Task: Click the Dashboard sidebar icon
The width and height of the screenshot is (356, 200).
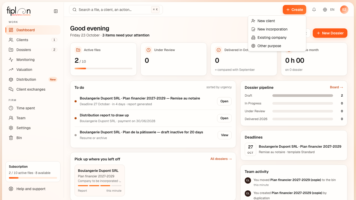Action: [x=11, y=30]
